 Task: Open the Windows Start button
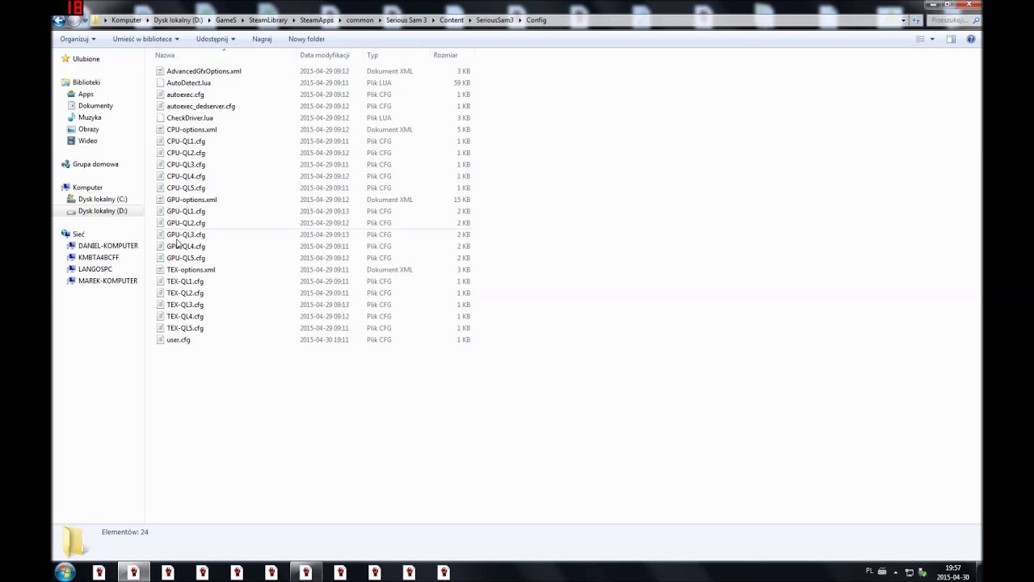pos(65,572)
